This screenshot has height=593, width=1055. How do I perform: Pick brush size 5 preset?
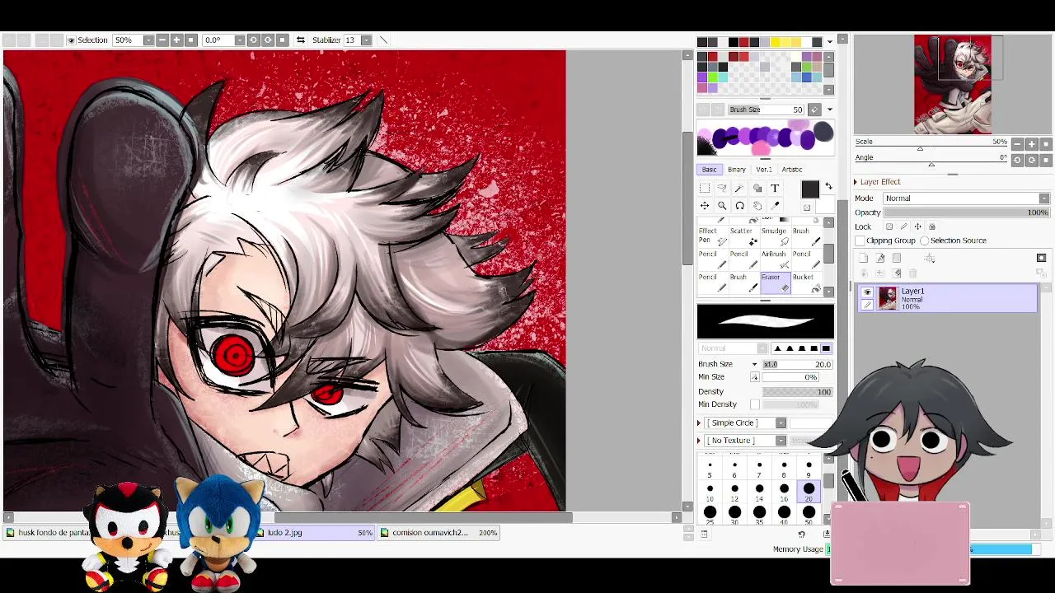[710, 469]
